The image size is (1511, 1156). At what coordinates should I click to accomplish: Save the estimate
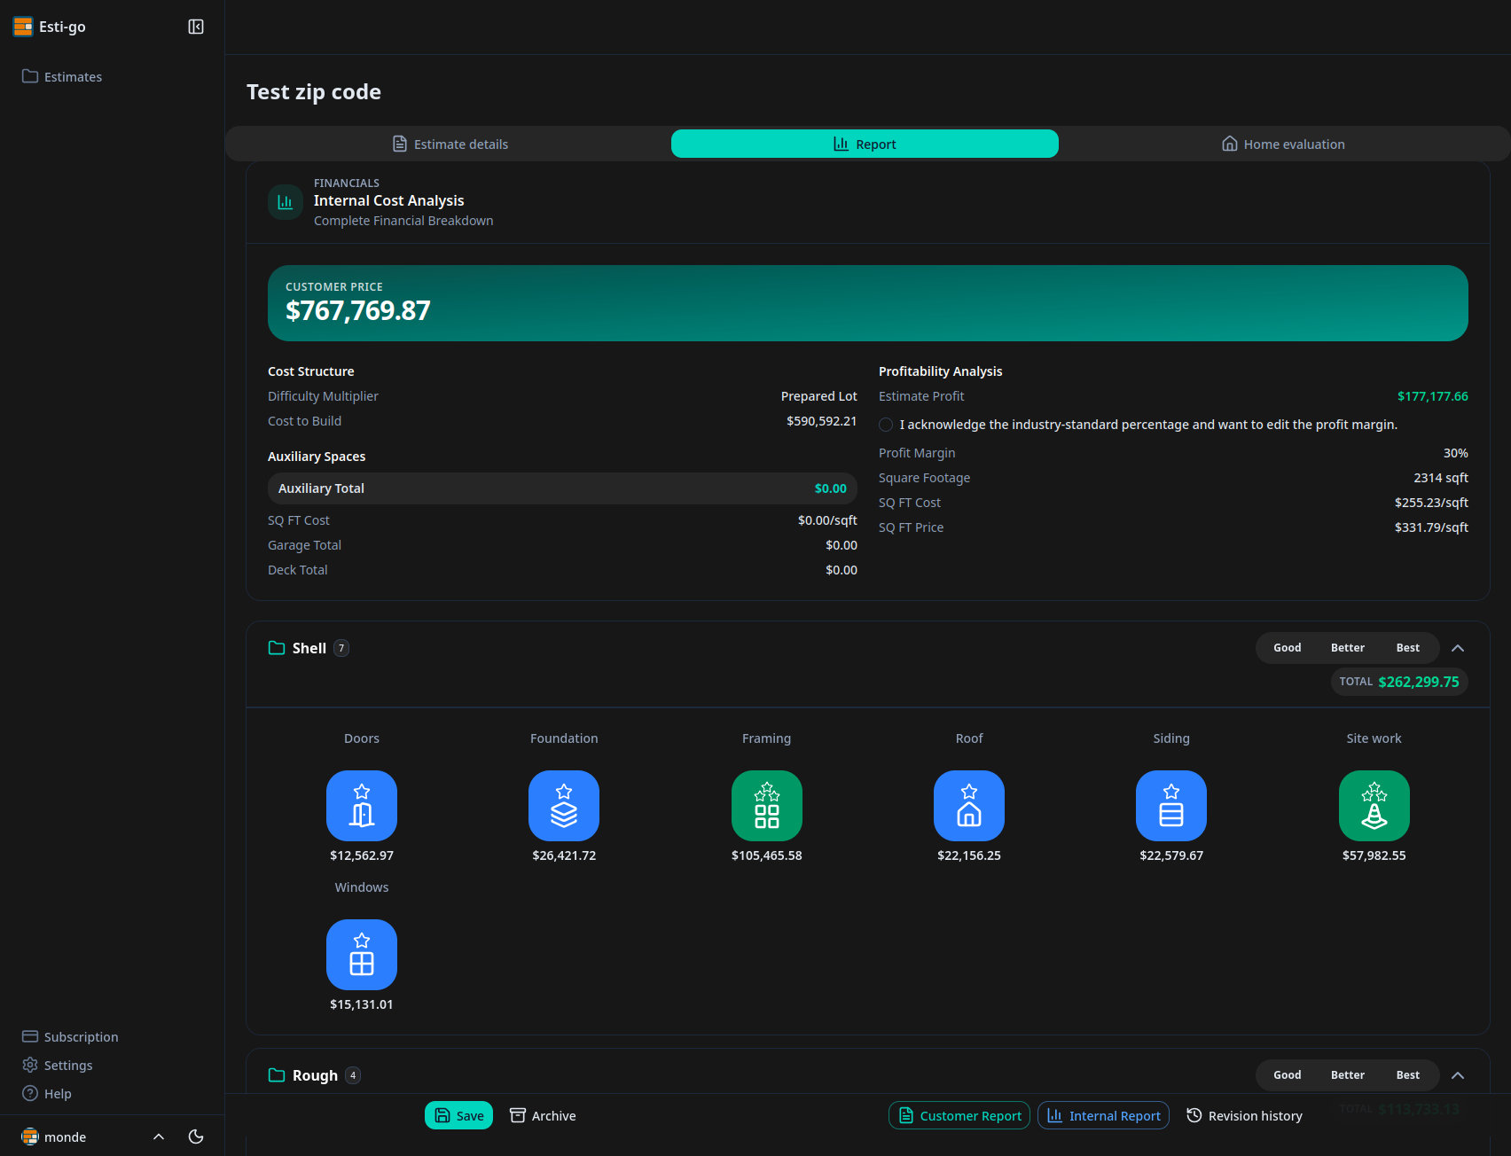[x=458, y=1115]
